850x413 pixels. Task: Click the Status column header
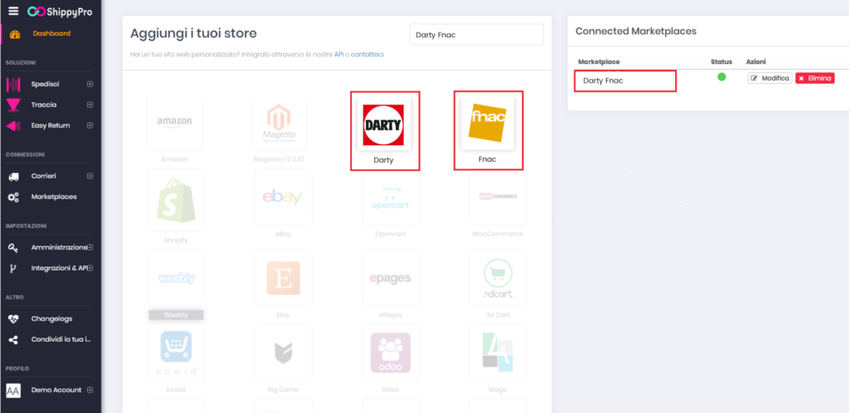point(721,62)
